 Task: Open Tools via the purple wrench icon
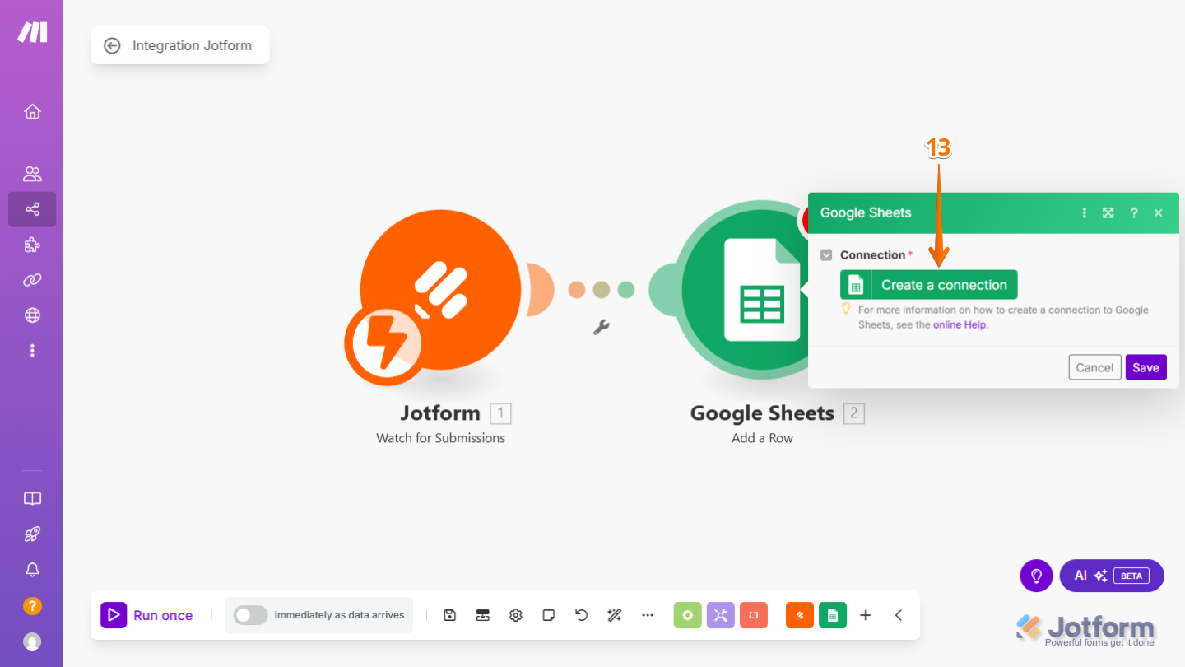click(x=720, y=615)
